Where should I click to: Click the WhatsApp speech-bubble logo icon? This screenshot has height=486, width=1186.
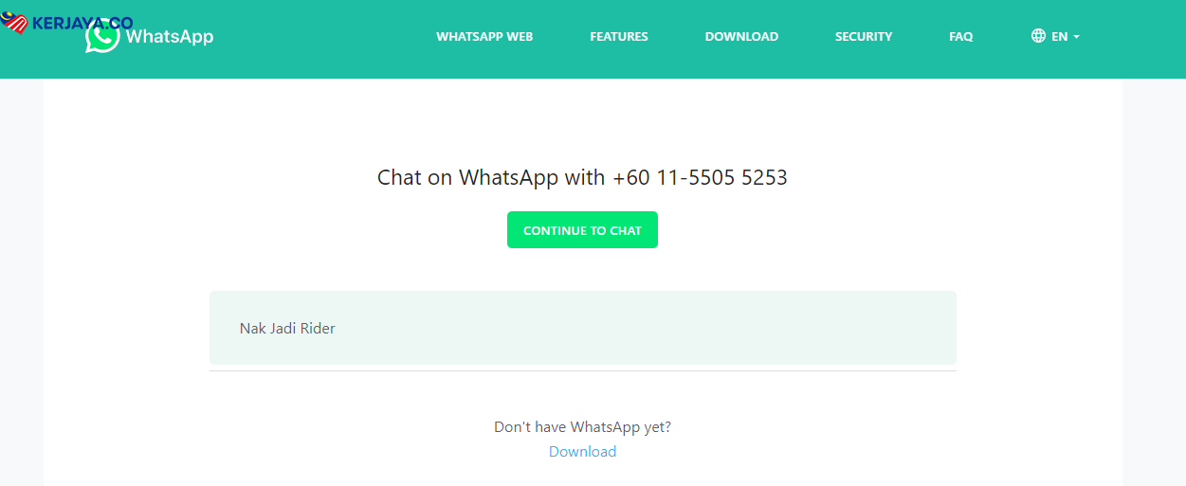[x=102, y=37]
